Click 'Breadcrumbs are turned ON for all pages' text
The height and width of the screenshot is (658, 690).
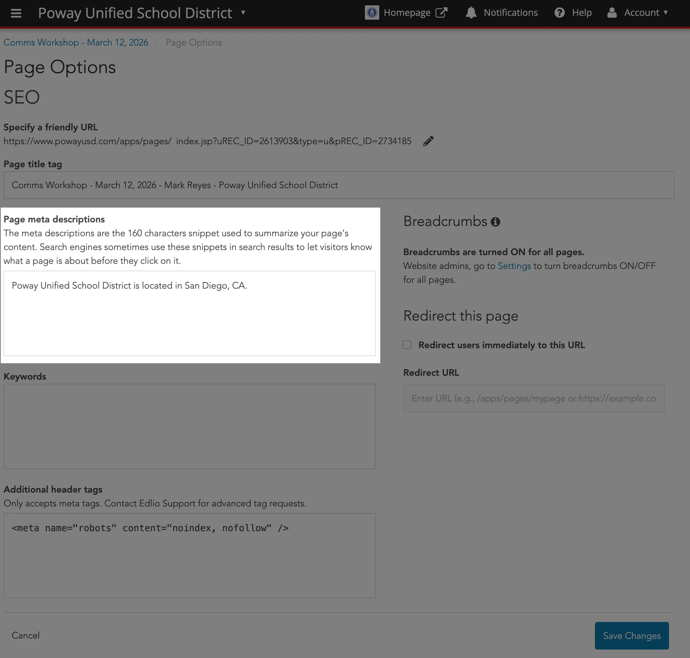pyautogui.click(x=493, y=252)
